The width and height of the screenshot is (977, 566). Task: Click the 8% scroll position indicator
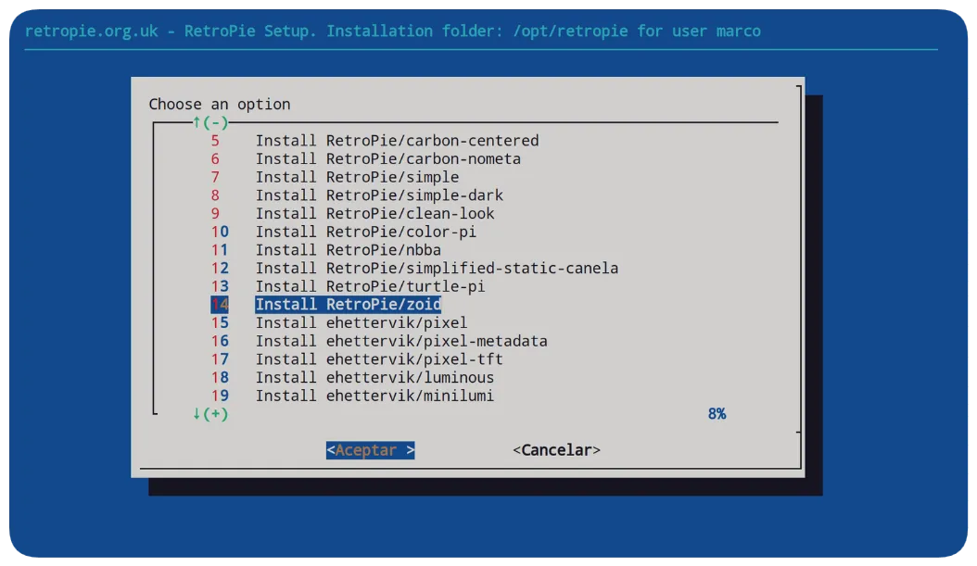pyautogui.click(x=717, y=414)
